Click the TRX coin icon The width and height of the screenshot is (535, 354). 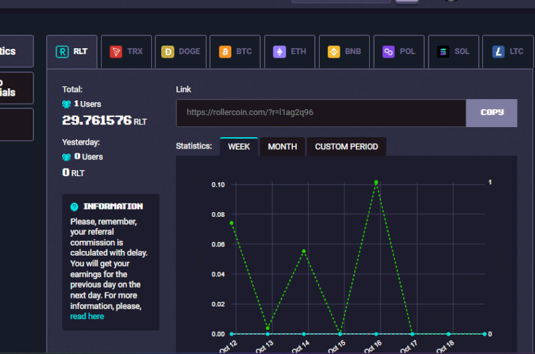(116, 52)
